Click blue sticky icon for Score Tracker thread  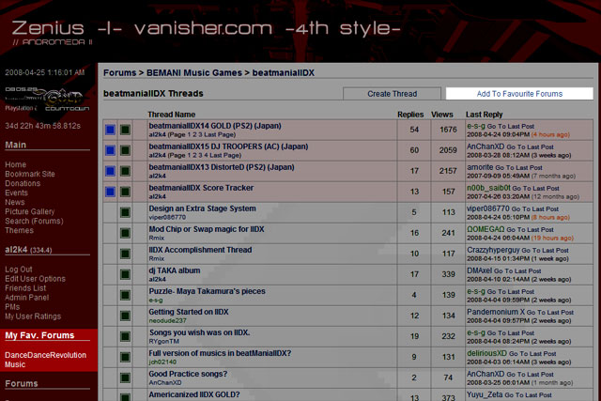pyautogui.click(x=110, y=192)
